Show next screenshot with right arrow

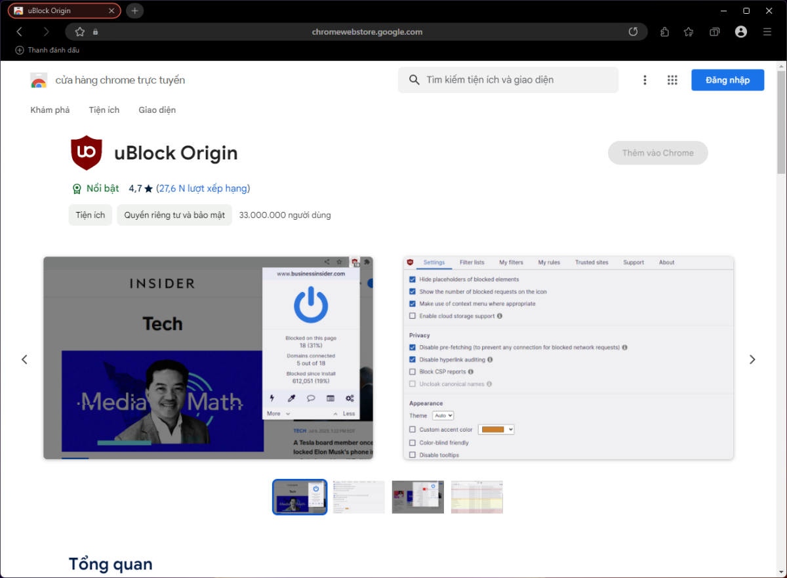tap(752, 360)
